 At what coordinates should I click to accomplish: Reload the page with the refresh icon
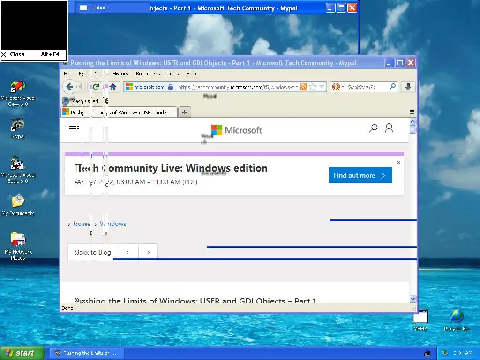pyautogui.click(x=96, y=87)
